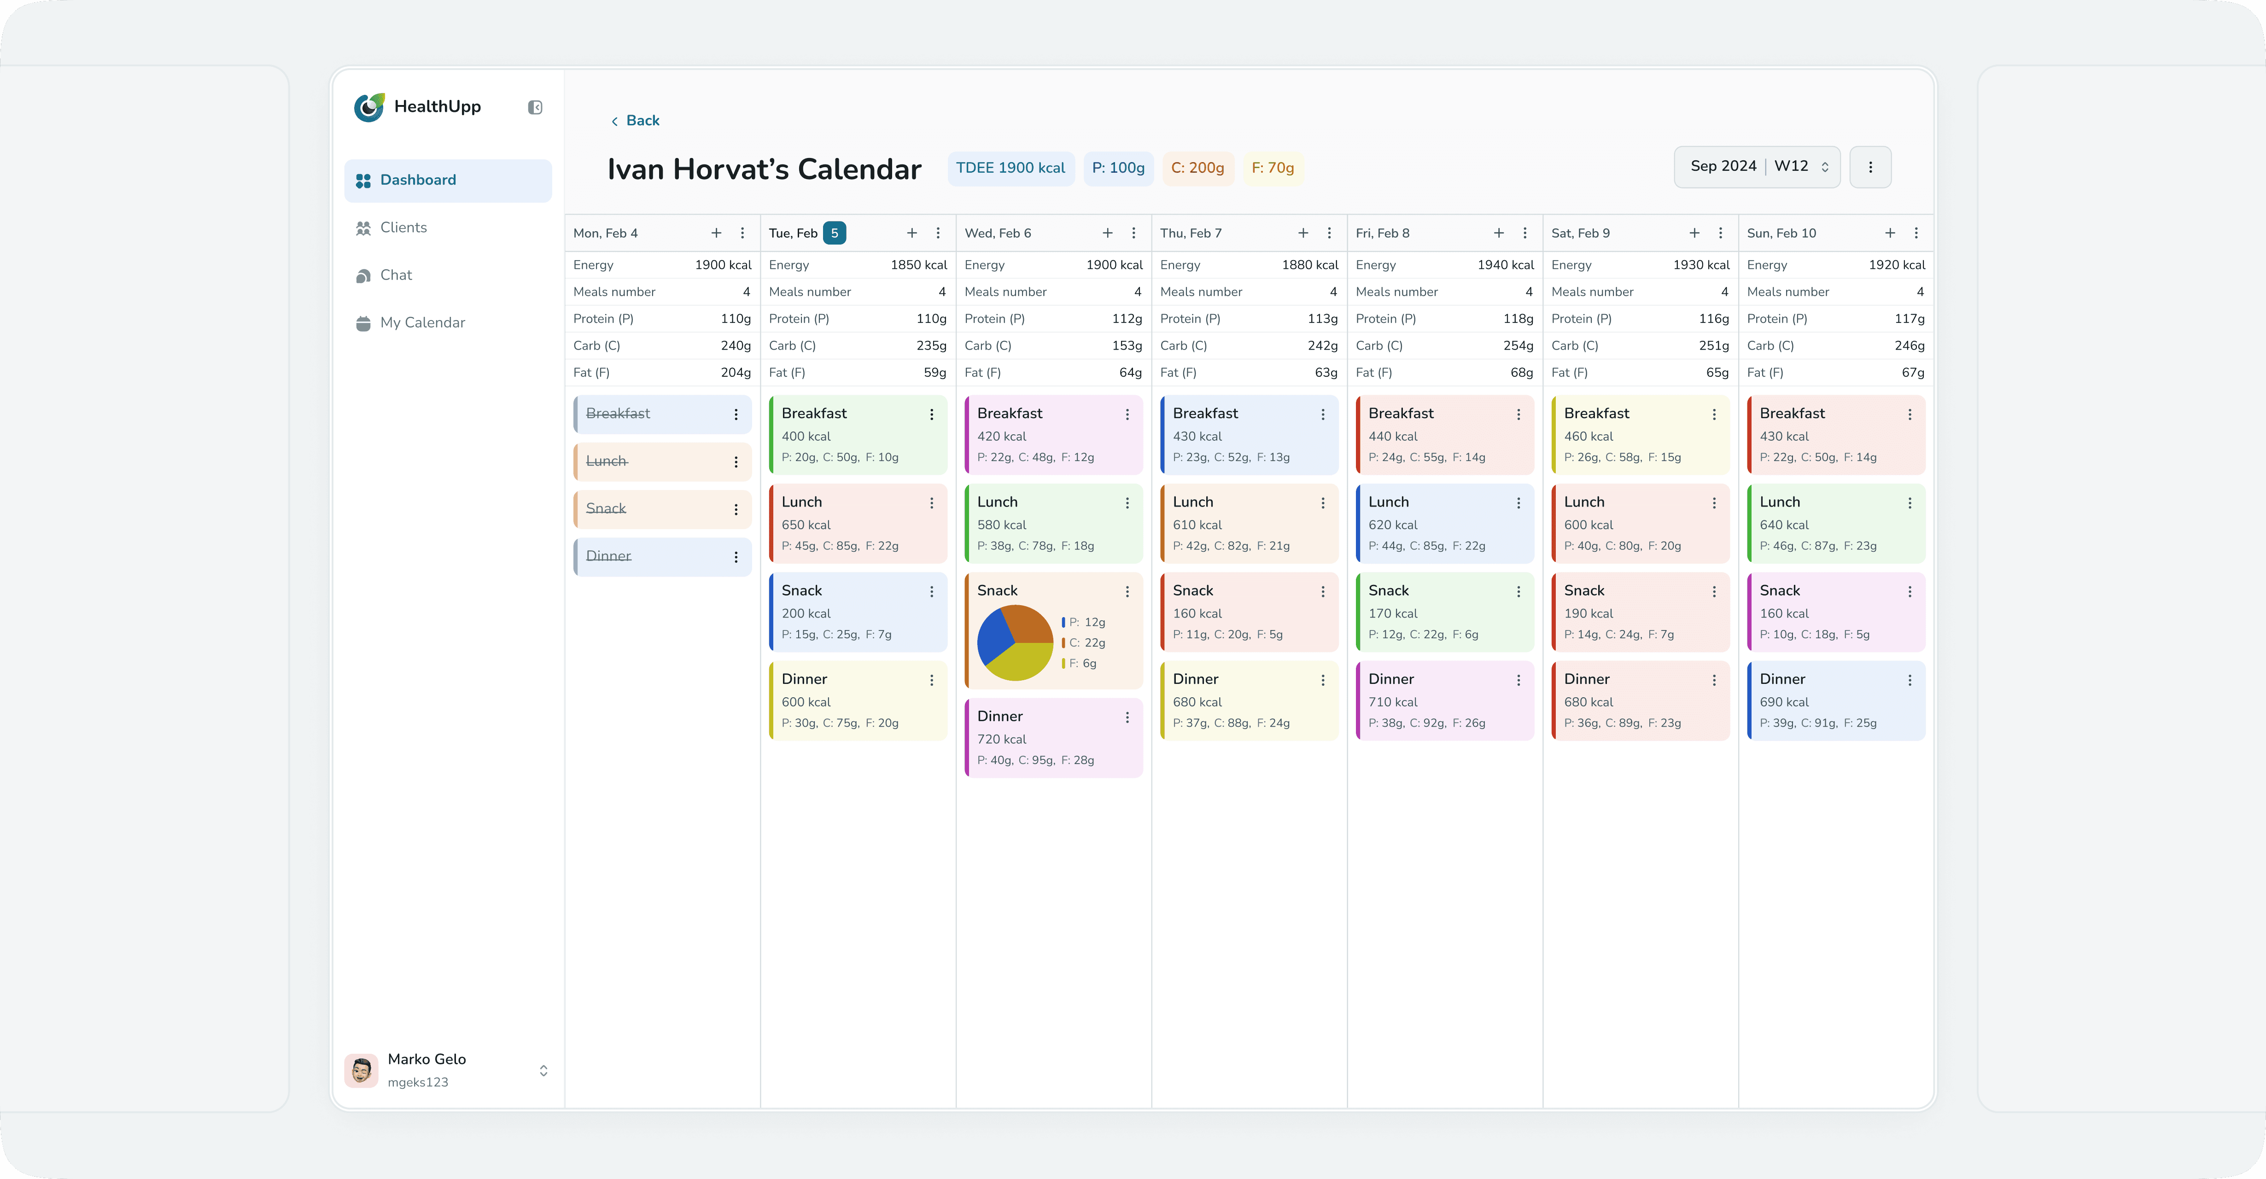
Task: Open the Sep 2024 W12 week selector
Action: pyautogui.click(x=1757, y=167)
